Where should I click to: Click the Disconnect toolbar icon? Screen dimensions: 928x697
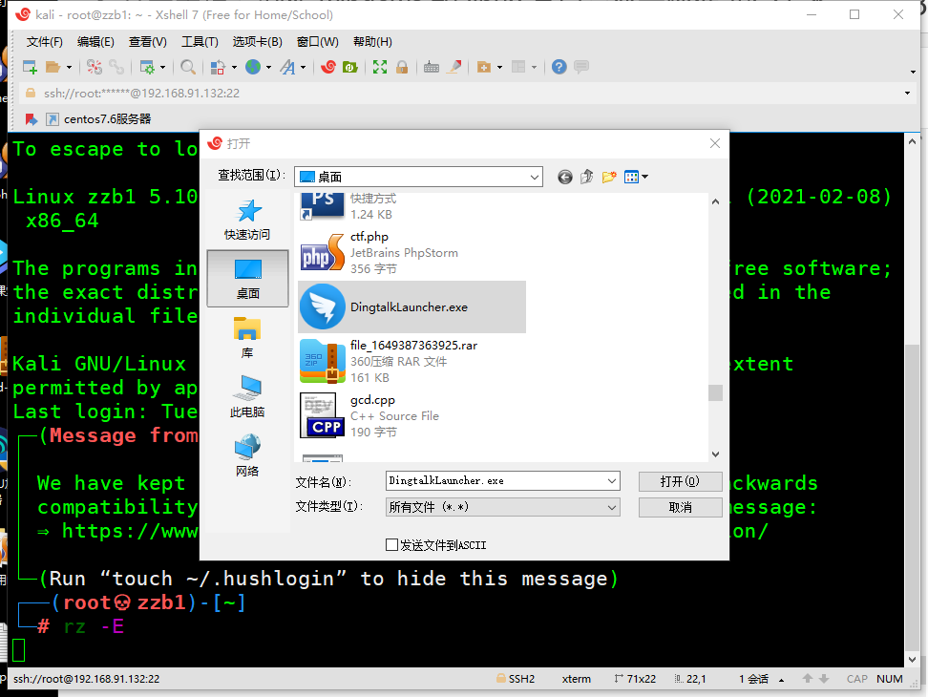[x=95, y=68]
